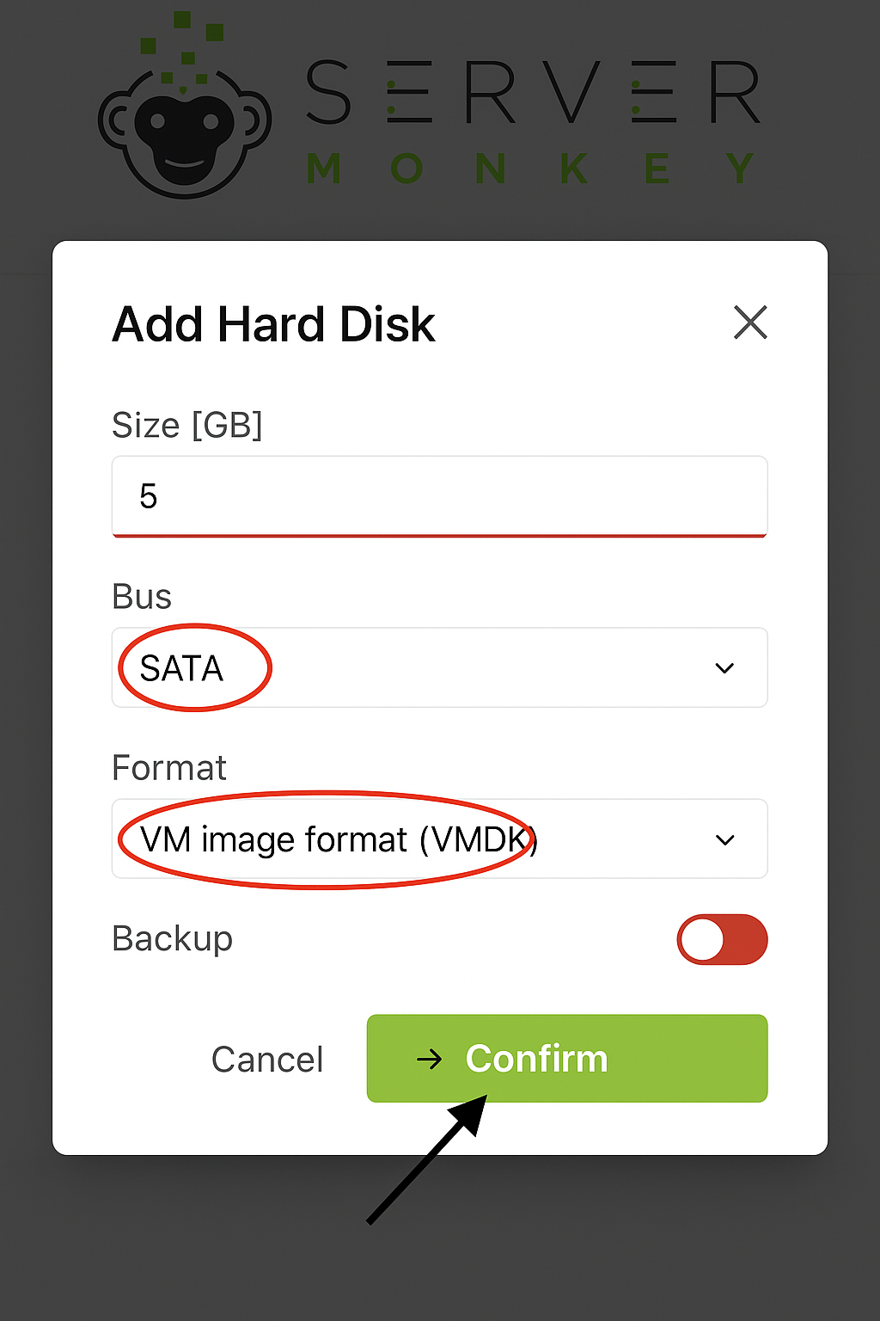The height and width of the screenshot is (1321, 880).
Task: Click the Add Hard Disk title
Action: pos(273,324)
